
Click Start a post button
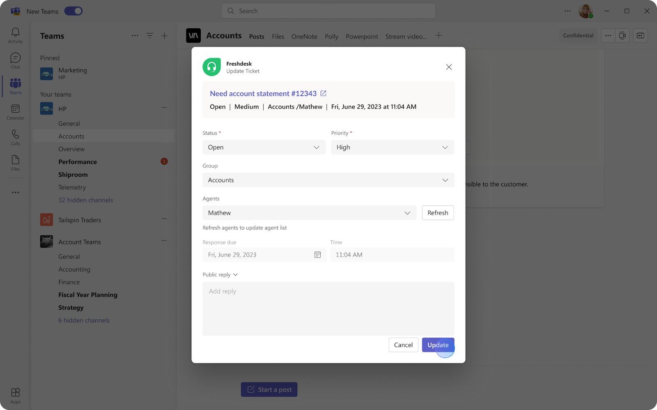(269, 389)
